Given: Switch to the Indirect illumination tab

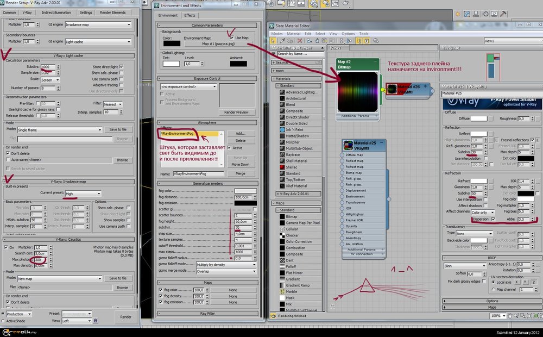Looking at the screenshot, I should click(56, 12).
